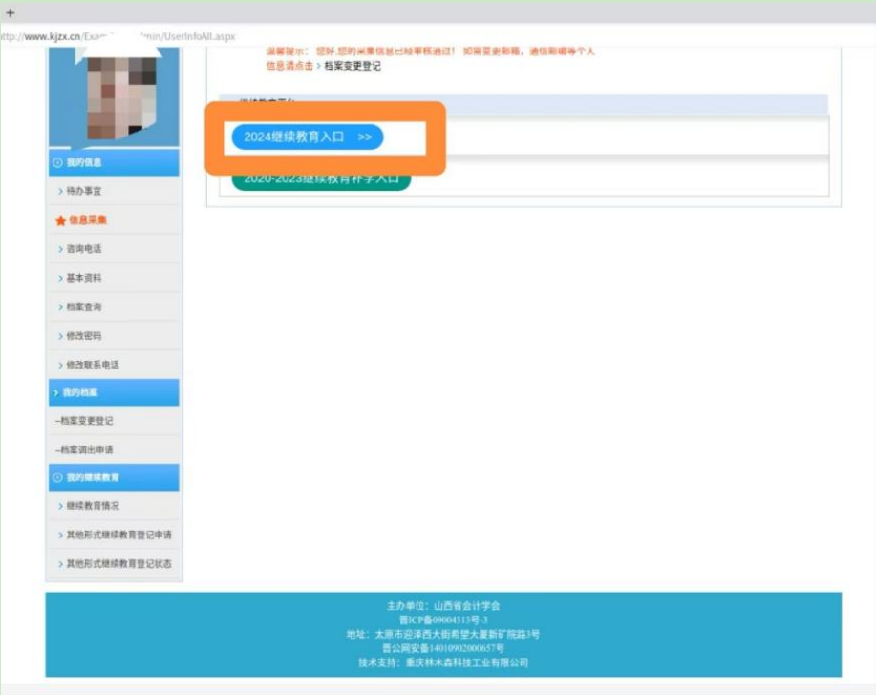Expand the 我的档案 section header
This screenshot has width=876, height=695.
pos(114,392)
